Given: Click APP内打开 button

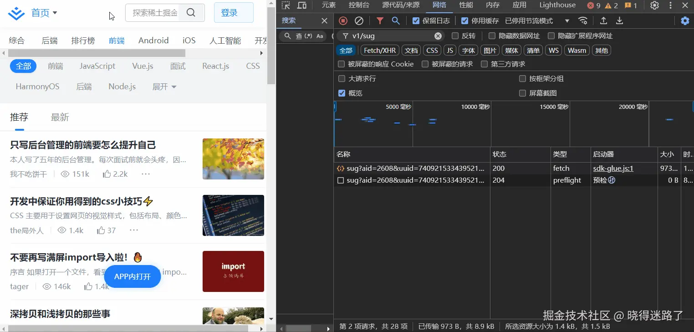Looking at the screenshot, I should tap(133, 276).
